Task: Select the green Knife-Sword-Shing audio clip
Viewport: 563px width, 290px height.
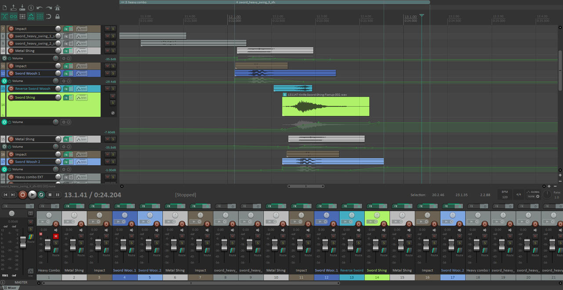Action: pyautogui.click(x=325, y=106)
